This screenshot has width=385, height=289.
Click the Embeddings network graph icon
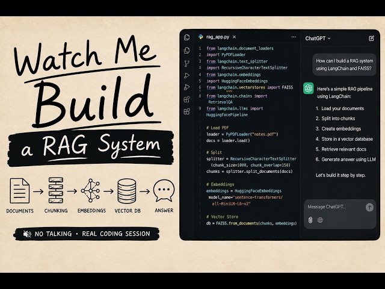pos(91,190)
